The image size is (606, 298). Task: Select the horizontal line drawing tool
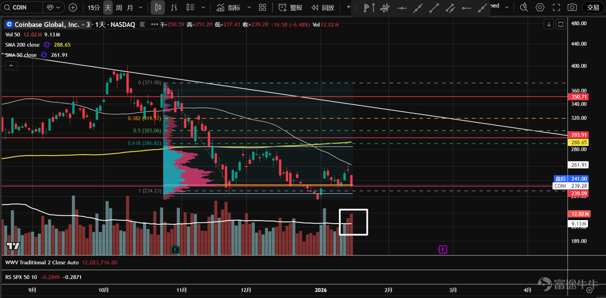coord(402,8)
